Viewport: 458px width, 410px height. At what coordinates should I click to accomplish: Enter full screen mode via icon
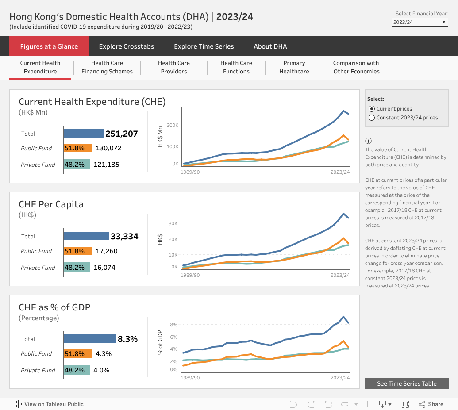coord(405,404)
